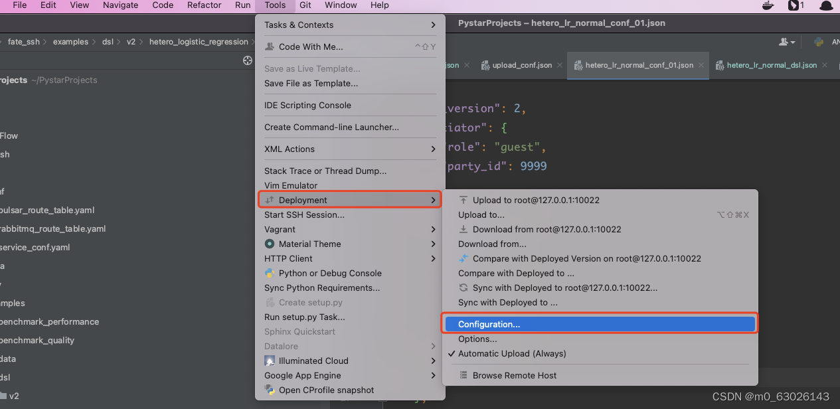
Task: Click the upload_conf.json tab file icon
Action: coord(485,65)
